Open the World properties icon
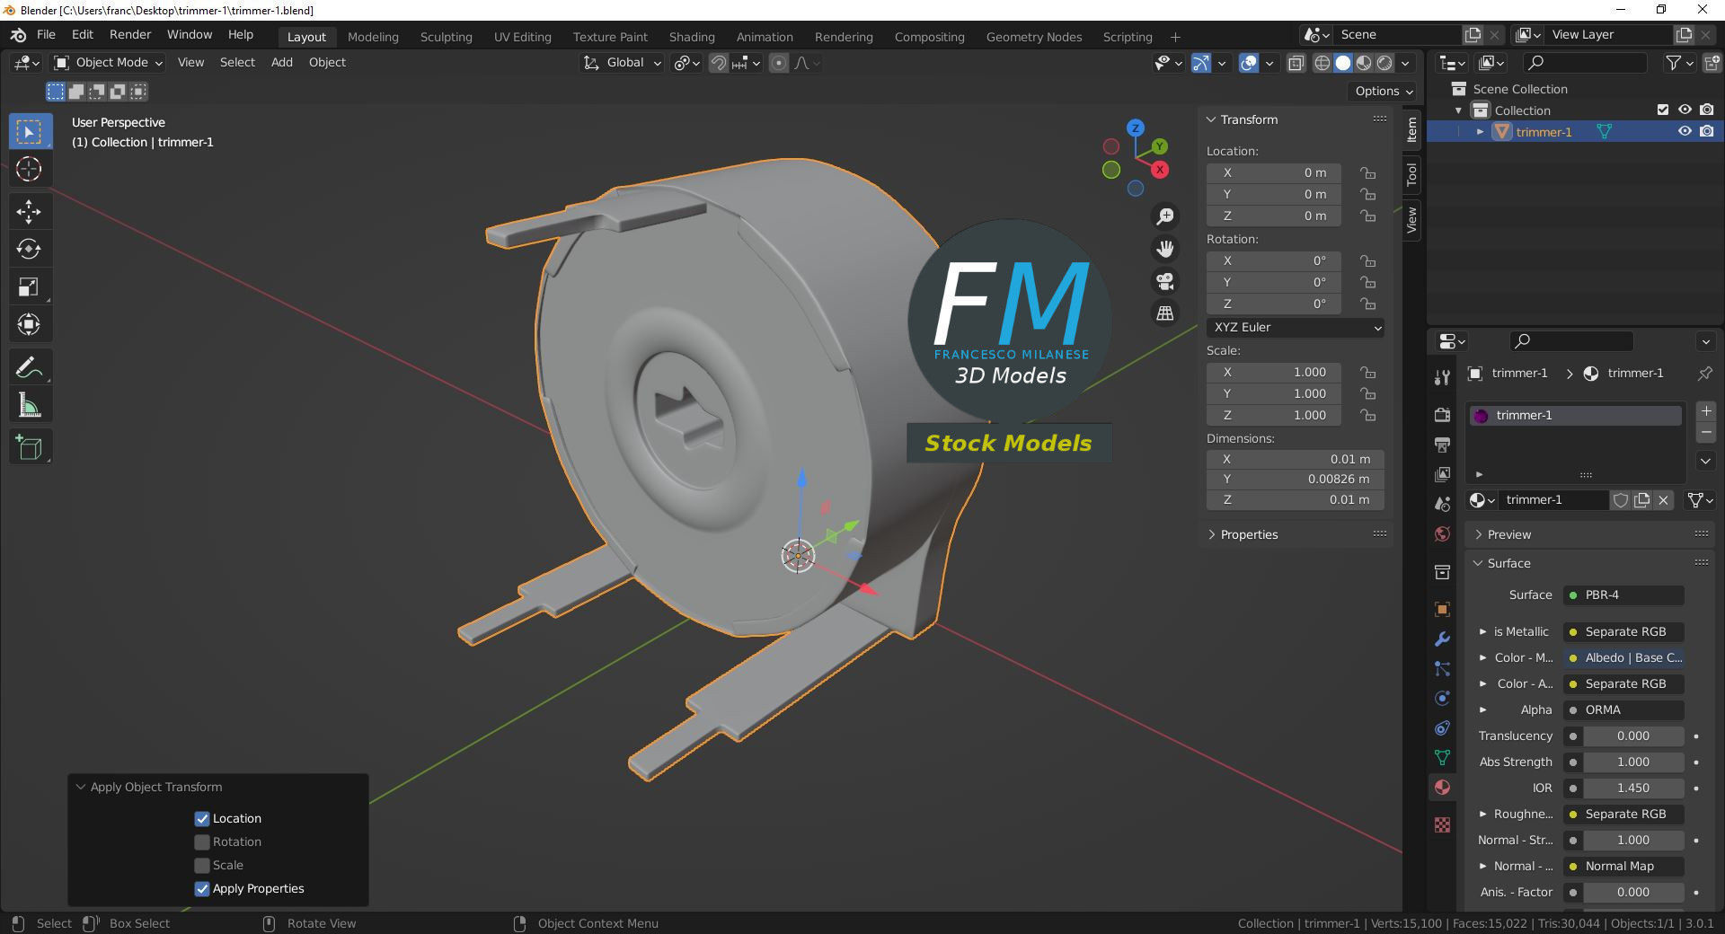Screen dimensions: 1725x934 1443,534
